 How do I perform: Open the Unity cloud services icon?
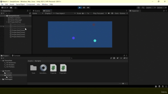coord(11,8)
